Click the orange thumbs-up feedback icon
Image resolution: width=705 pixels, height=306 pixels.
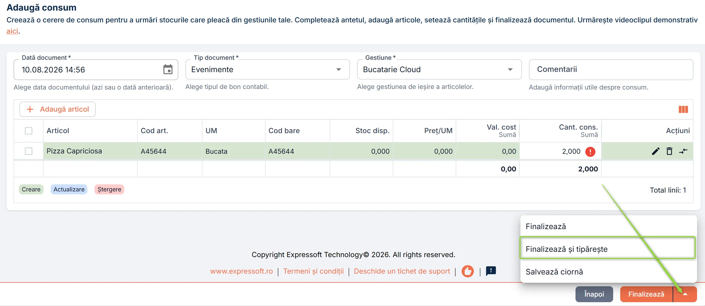[468, 271]
